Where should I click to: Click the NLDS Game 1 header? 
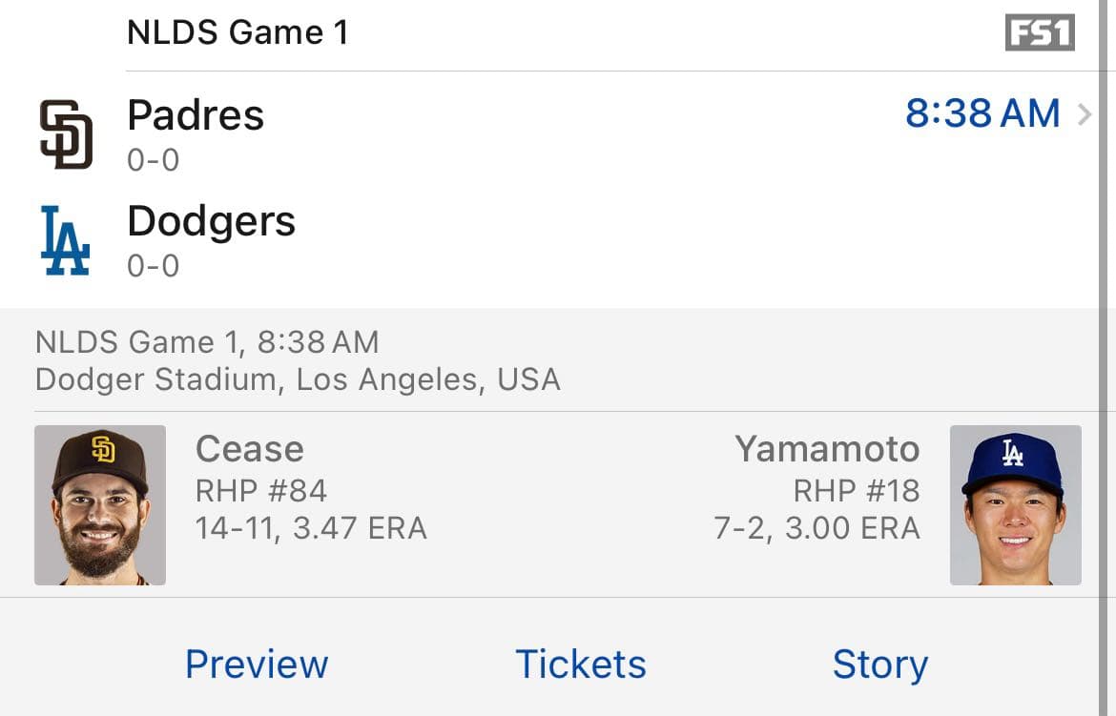(238, 31)
